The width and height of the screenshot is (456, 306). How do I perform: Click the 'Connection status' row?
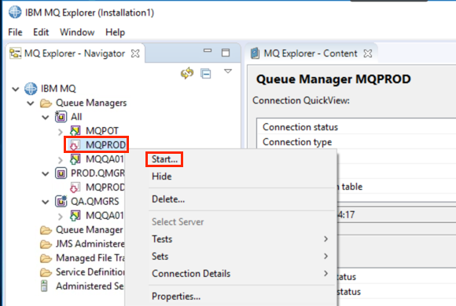pos(356,127)
